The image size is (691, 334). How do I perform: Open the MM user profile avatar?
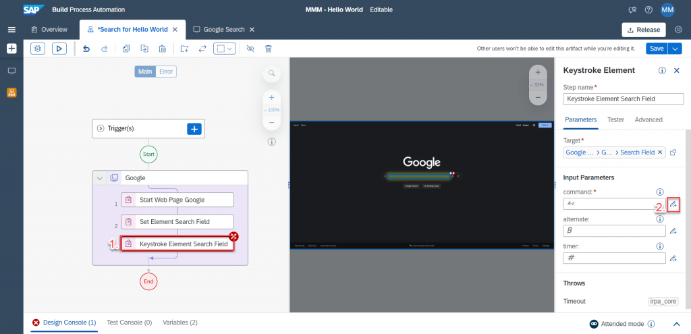click(x=667, y=9)
